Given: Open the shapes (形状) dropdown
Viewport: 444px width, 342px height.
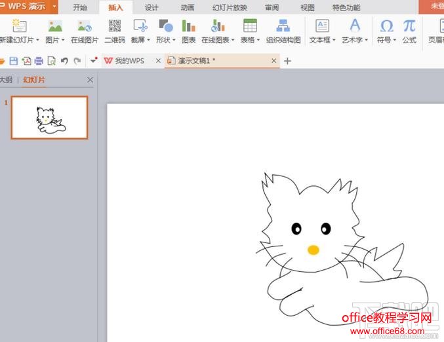Looking at the screenshot, I should [x=165, y=39].
